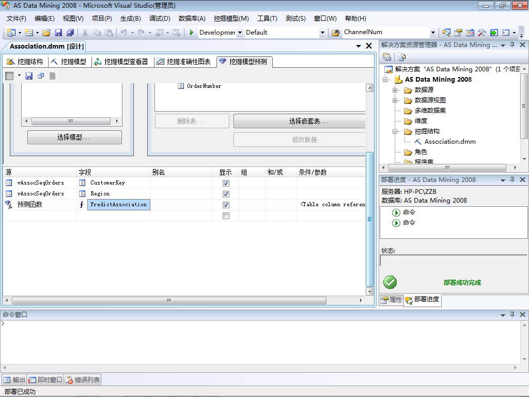Click the Redo toolbar icon

pyautogui.click(x=142, y=33)
